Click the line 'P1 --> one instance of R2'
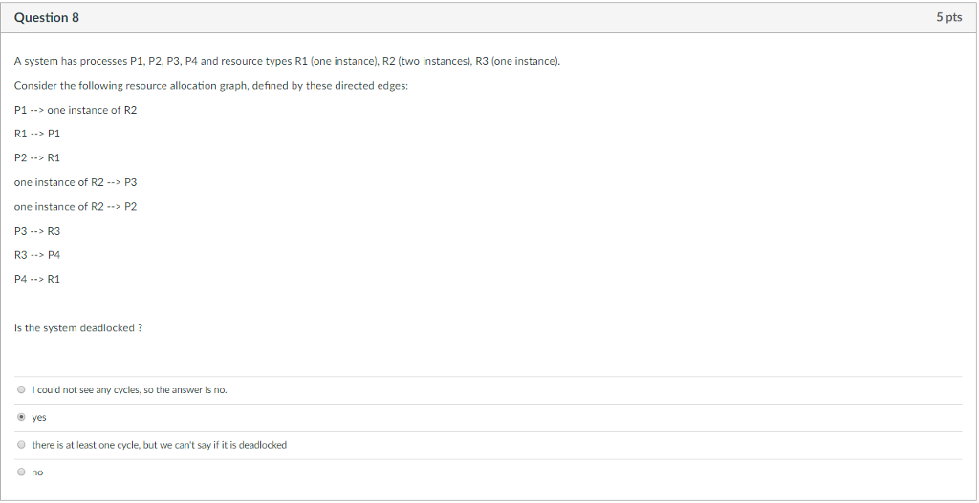 76,110
